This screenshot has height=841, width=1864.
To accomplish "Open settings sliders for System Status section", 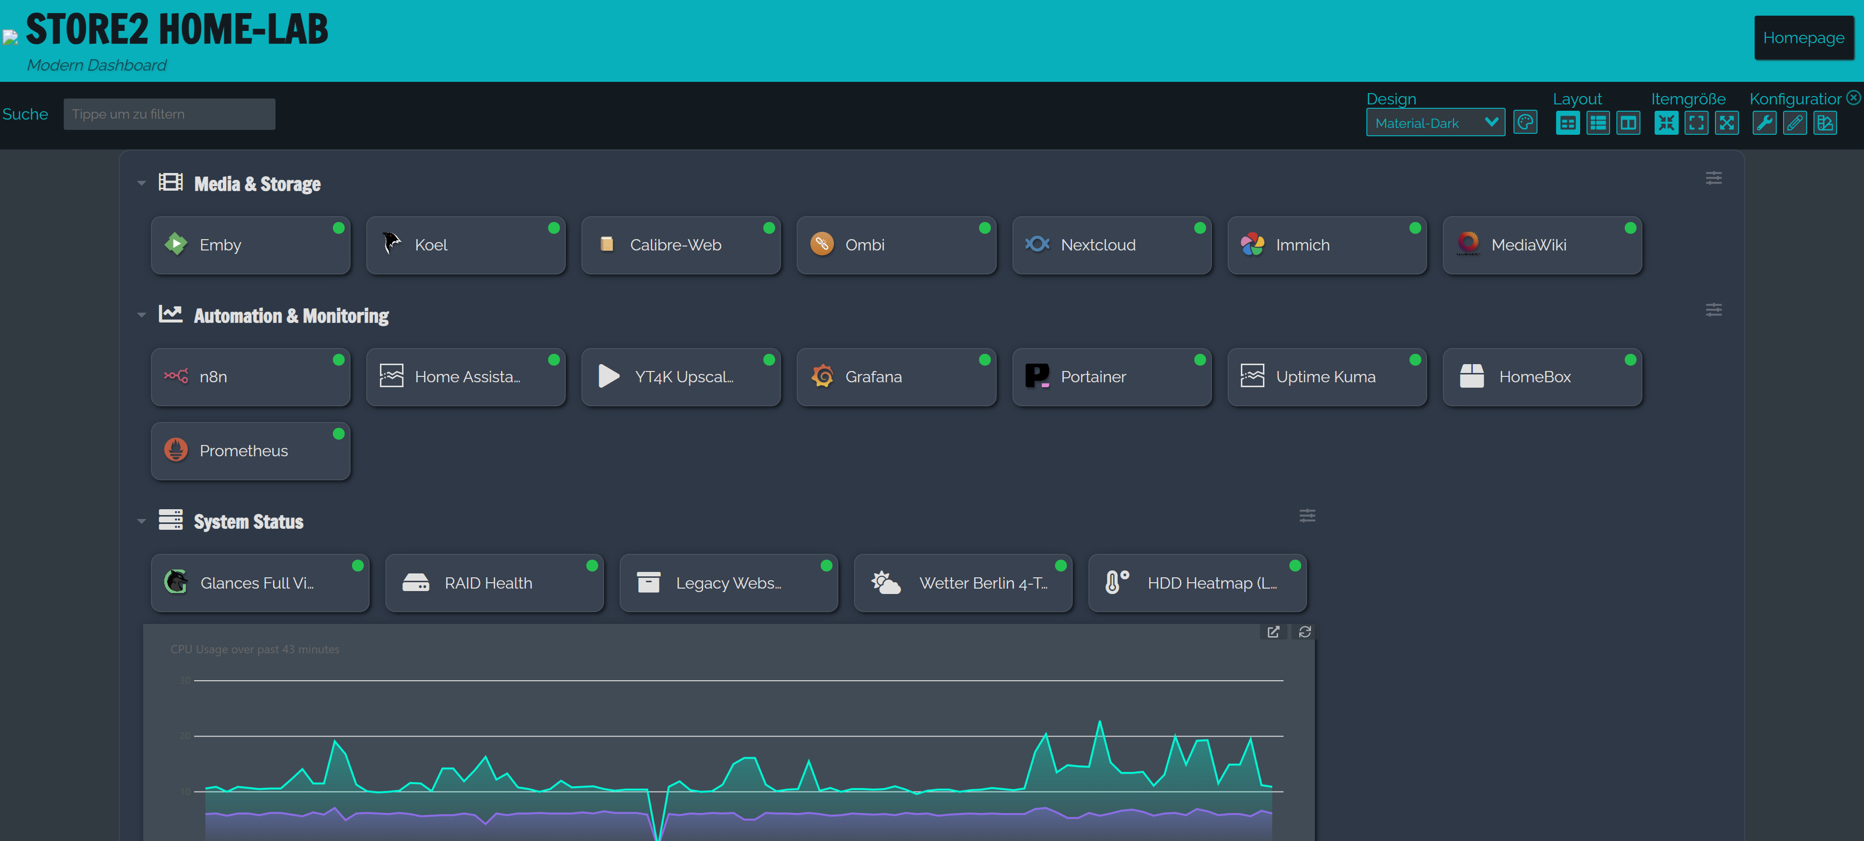I will click(1307, 516).
